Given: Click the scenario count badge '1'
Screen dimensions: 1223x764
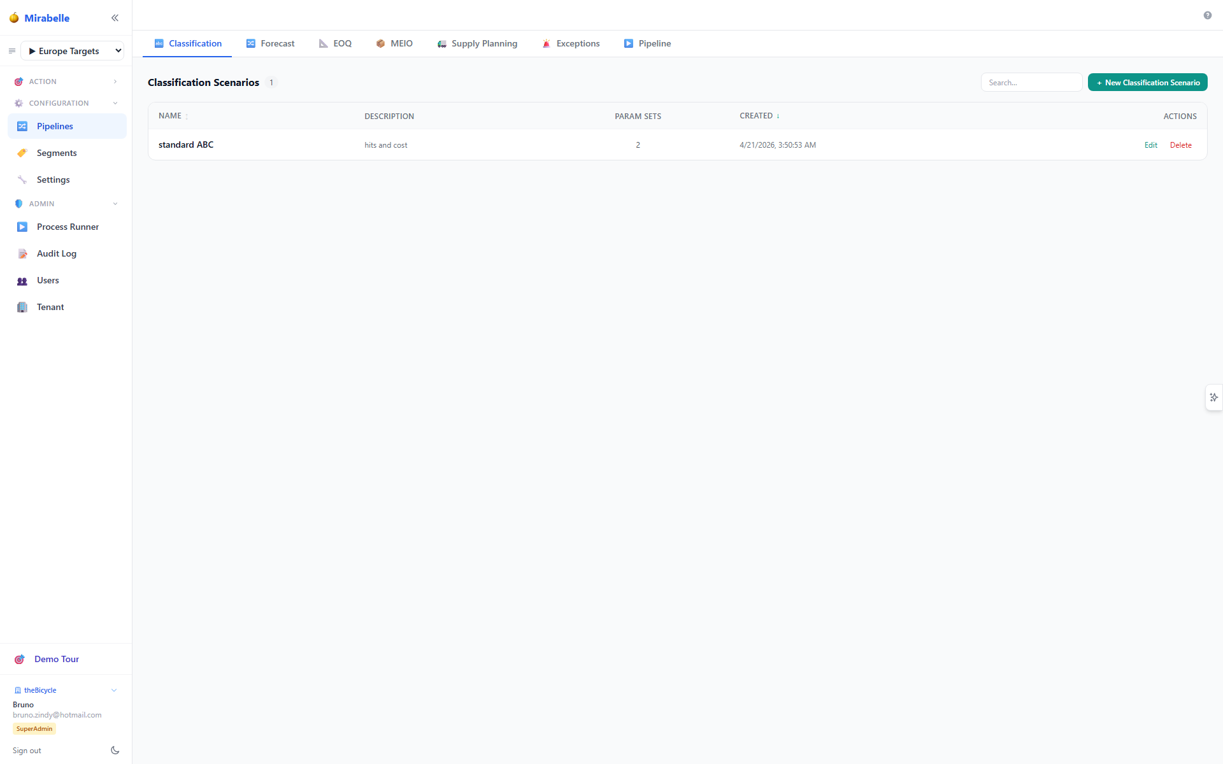Looking at the screenshot, I should click(x=271, y=82).
